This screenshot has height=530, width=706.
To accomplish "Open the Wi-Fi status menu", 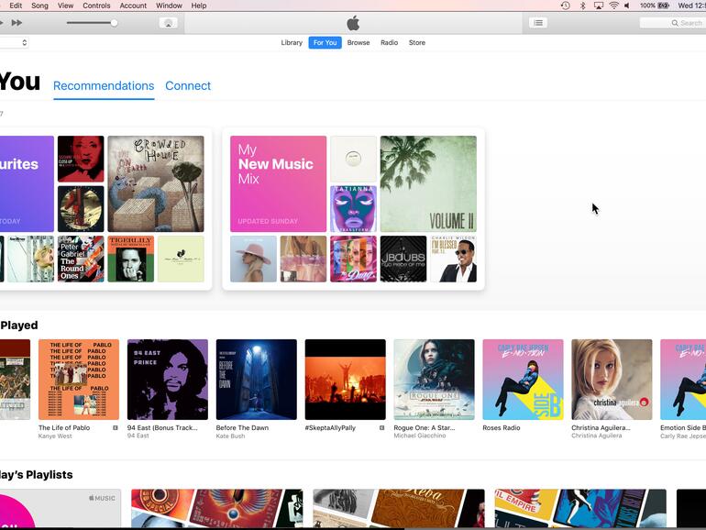I will tap(613, 6).
